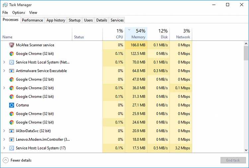Click the McAfee Scanner service shield icon
Image resolution: width=249 pixels, height=168 pixels.
[11, 45]
